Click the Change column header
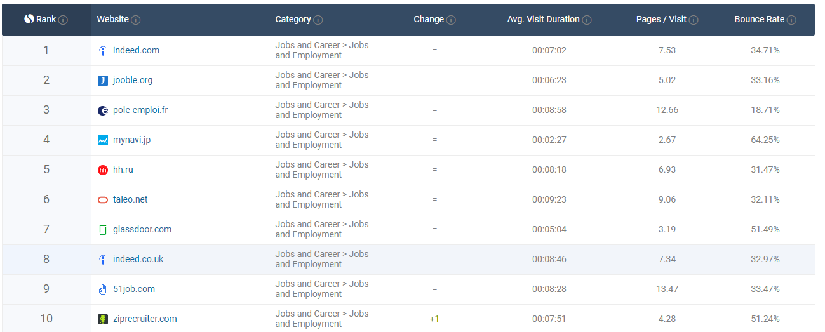The image size is (825, 332). pos(429,19)
